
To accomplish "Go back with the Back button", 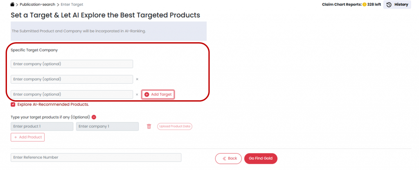I will pos(228,159).
